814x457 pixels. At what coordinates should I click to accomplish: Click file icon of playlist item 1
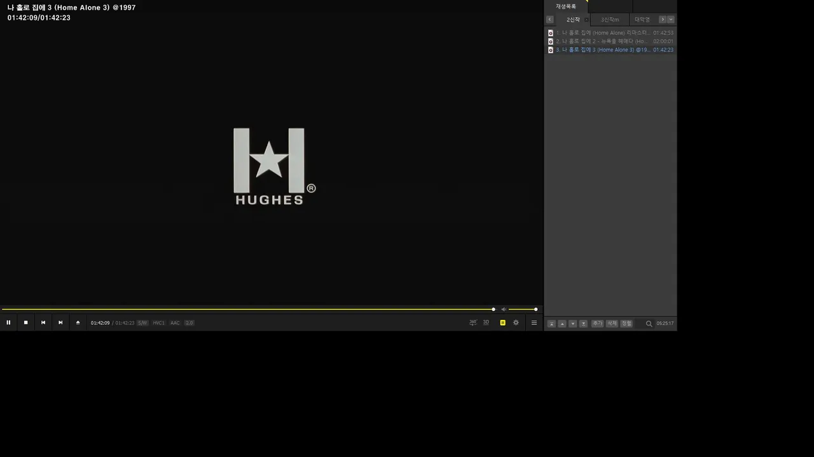tap(551, 33)
